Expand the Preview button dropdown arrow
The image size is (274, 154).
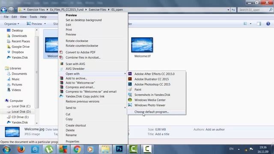45,24
